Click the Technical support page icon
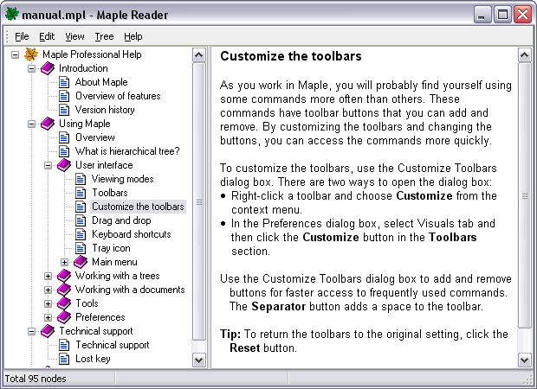537x389 pixels. pos(64,345)
